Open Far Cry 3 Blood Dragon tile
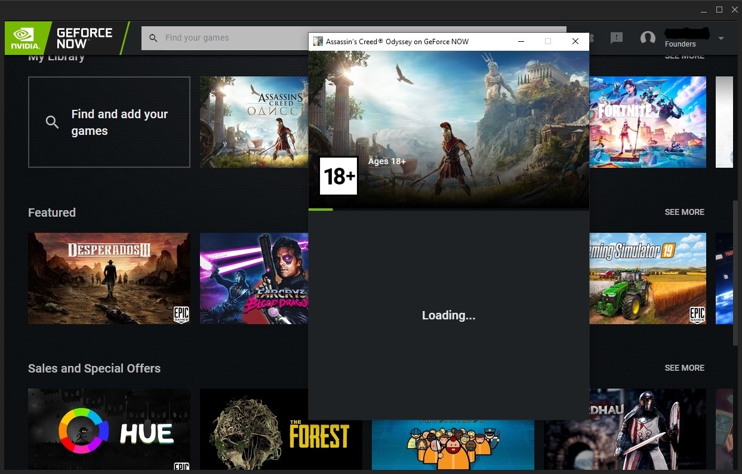The width and height of the screenshot is (742, 474). pyautogui.click(x=254, y=278)
